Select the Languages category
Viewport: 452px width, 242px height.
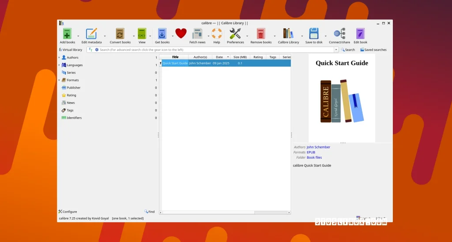(74, 65)
